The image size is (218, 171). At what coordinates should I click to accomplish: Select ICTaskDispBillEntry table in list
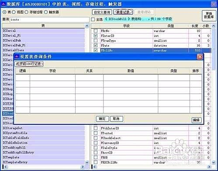point(43,153)
